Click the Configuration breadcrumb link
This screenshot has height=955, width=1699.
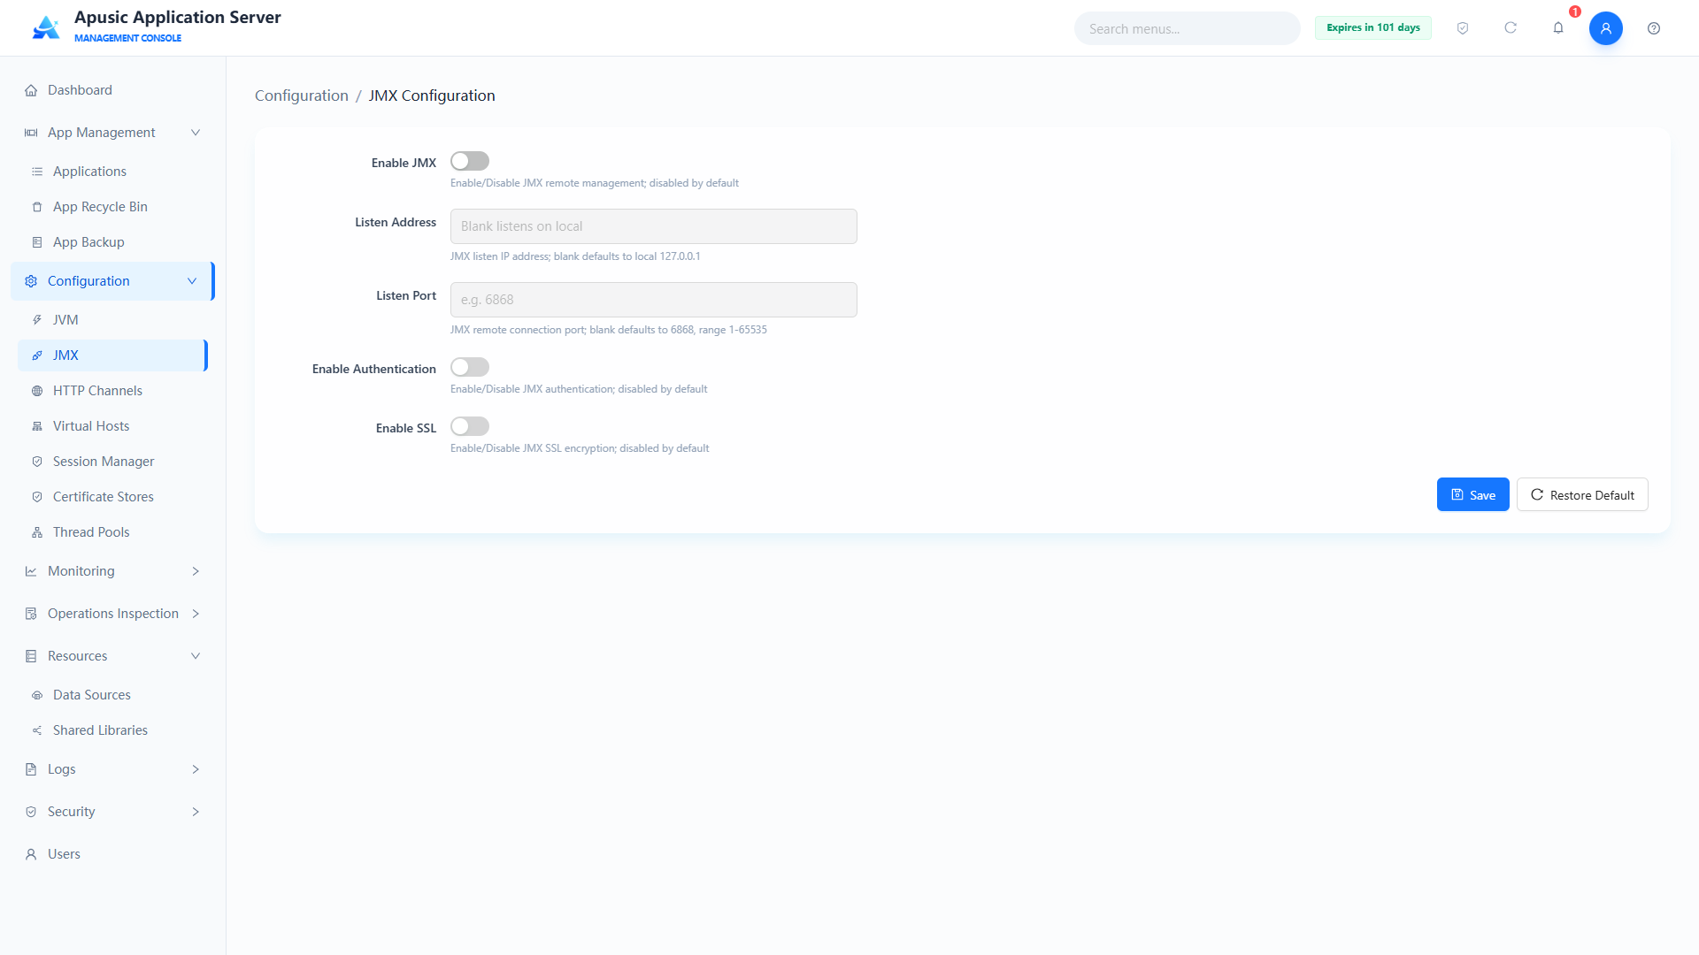302,95
